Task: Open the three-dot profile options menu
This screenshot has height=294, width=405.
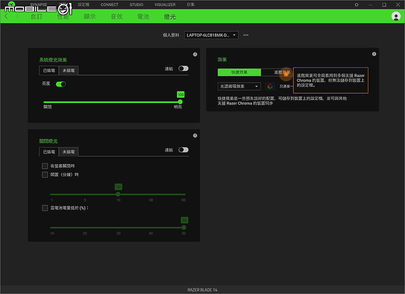Action: pos(245,35)
